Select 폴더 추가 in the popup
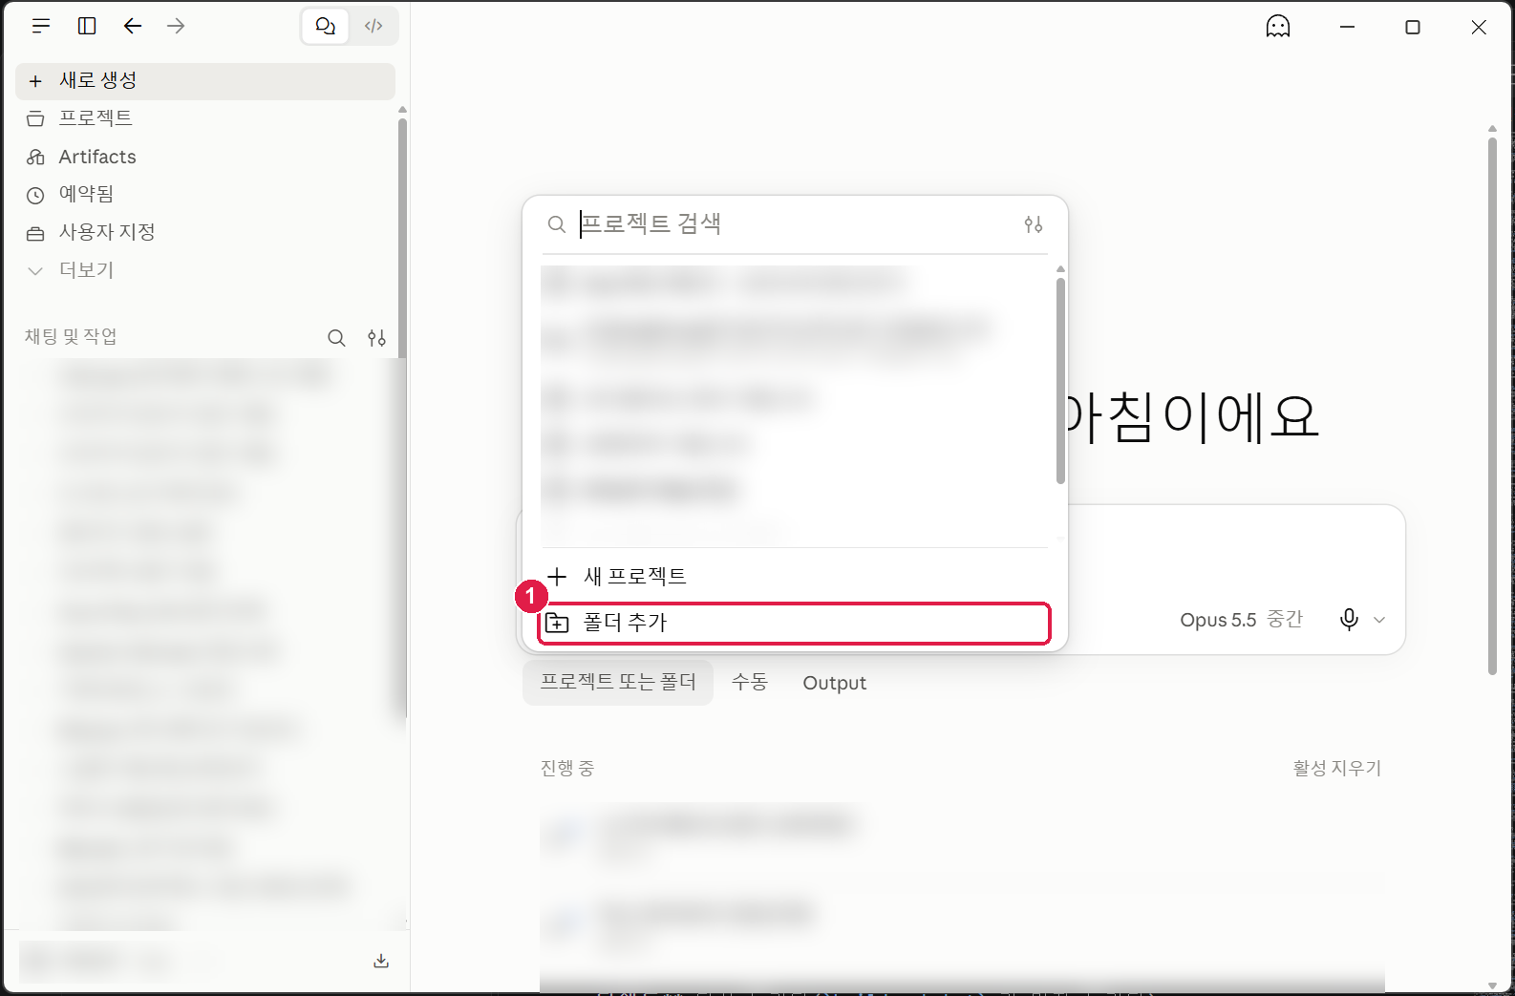Image resolution: width=1515 pixels, height=996 pixels. [795, 623]
